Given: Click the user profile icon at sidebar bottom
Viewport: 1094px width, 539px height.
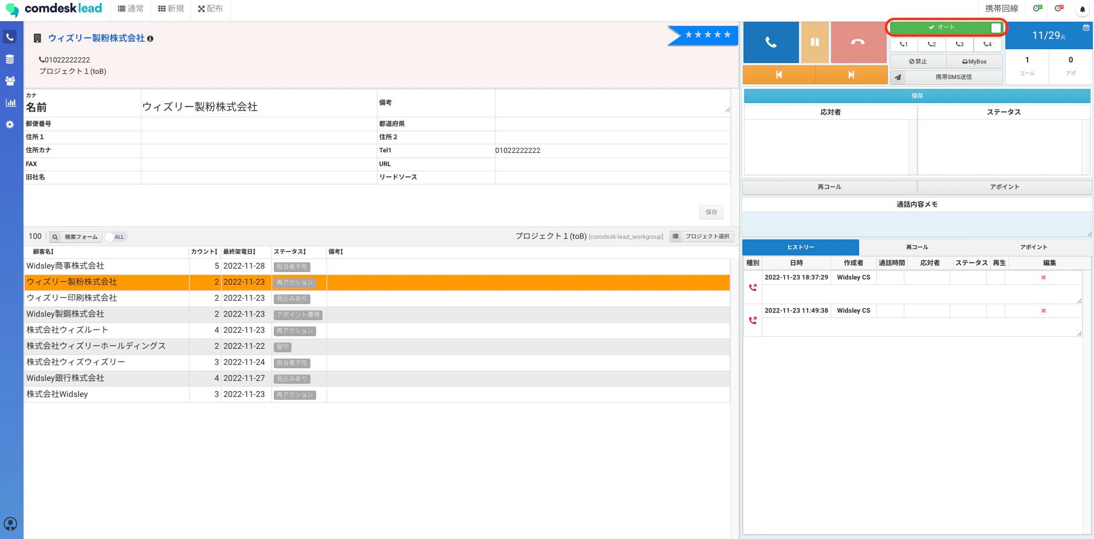Looking at the screenshot, I should tap(10, 524).
